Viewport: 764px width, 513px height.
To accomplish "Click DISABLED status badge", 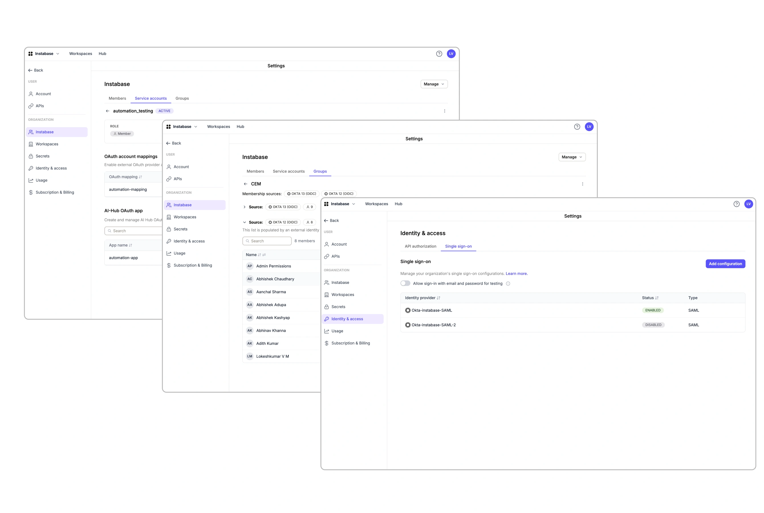I will click(653, 325).
